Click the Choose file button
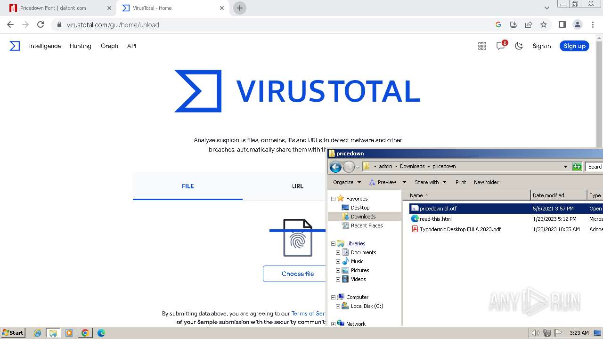The height and width of the screenshot is (339, 603). (x=295, y=274)
